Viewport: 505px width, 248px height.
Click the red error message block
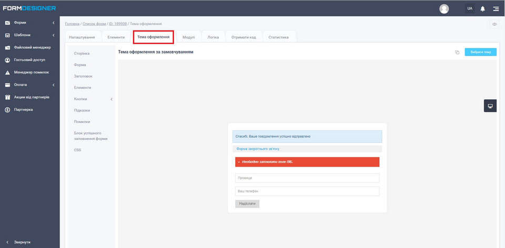click(x=307, y=162)
